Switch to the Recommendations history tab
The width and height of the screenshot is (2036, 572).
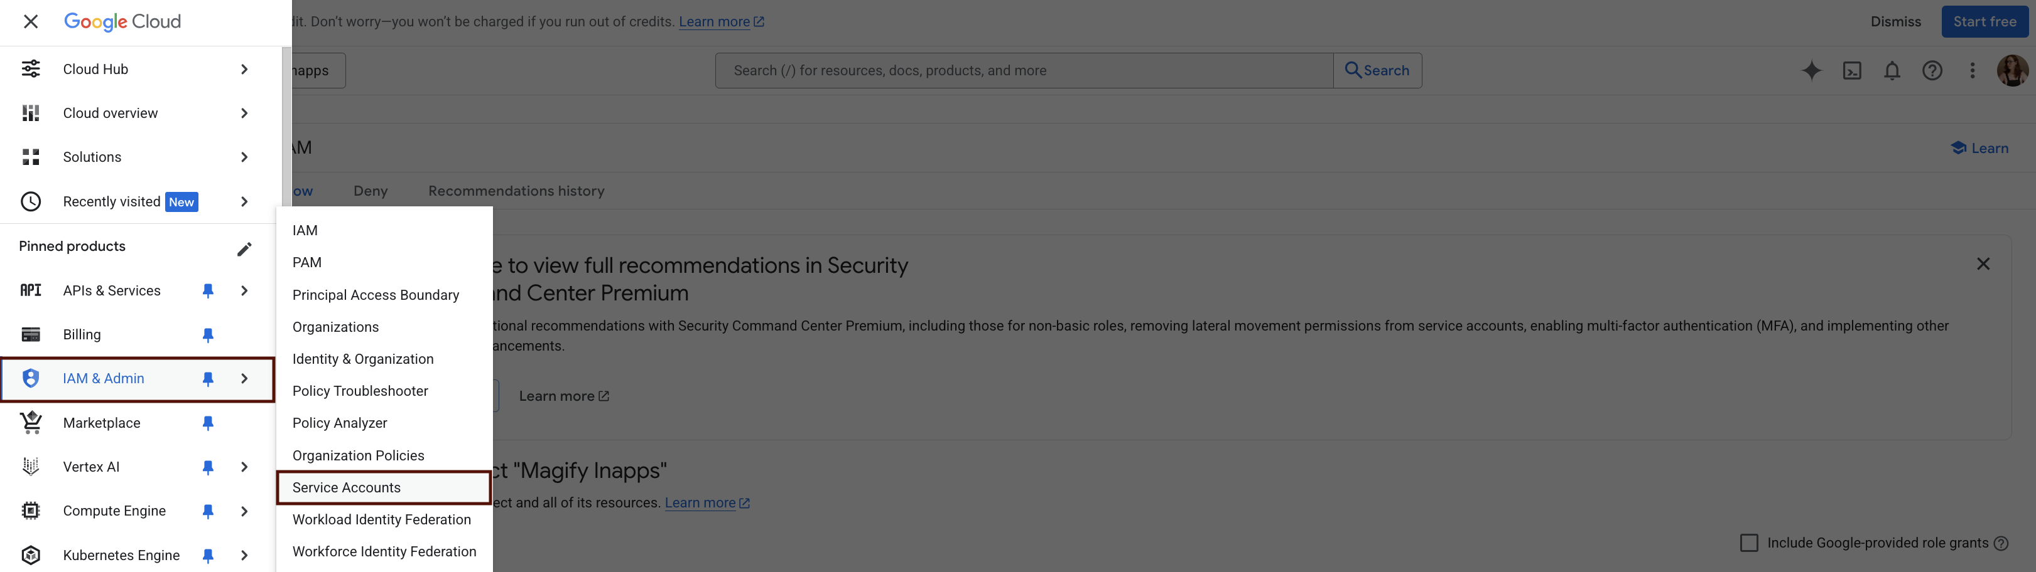[516, 190]
